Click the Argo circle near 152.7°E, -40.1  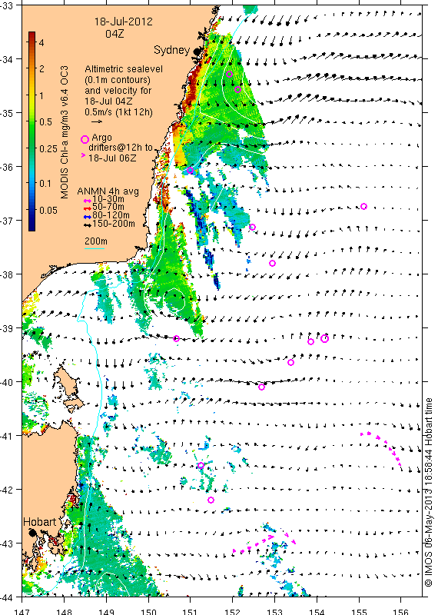click(x=261, y=387)
